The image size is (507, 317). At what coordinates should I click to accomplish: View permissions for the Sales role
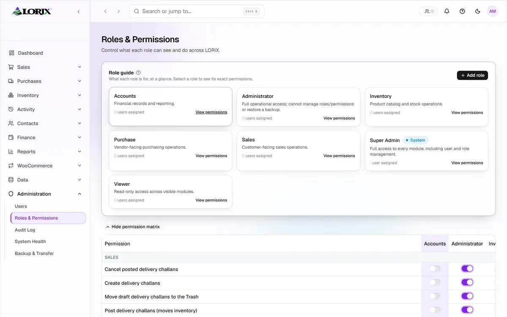339,156
